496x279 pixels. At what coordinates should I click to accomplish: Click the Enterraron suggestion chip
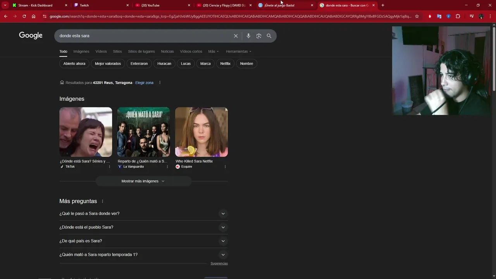click(x=139, y=64)
